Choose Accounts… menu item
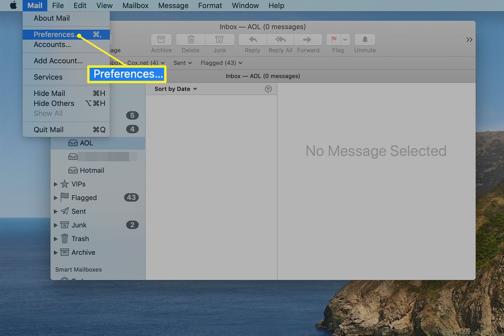The image size is (504, 336). coord(66,45)
